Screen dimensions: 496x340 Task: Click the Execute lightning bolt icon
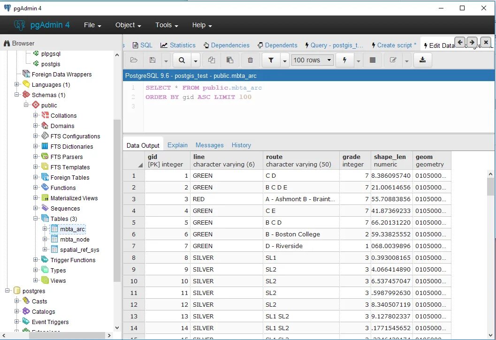pyautogui.click(x=345, y=60)
